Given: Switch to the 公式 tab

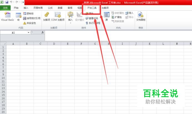Looking at the screenshot, I should coord(50,8).
